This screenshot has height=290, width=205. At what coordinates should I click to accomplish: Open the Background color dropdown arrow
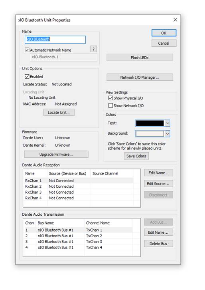click(168, 133)
